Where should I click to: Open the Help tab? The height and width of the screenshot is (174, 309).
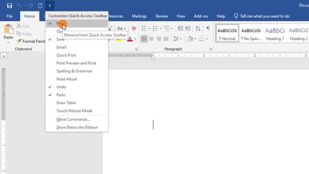click(221, 16)
